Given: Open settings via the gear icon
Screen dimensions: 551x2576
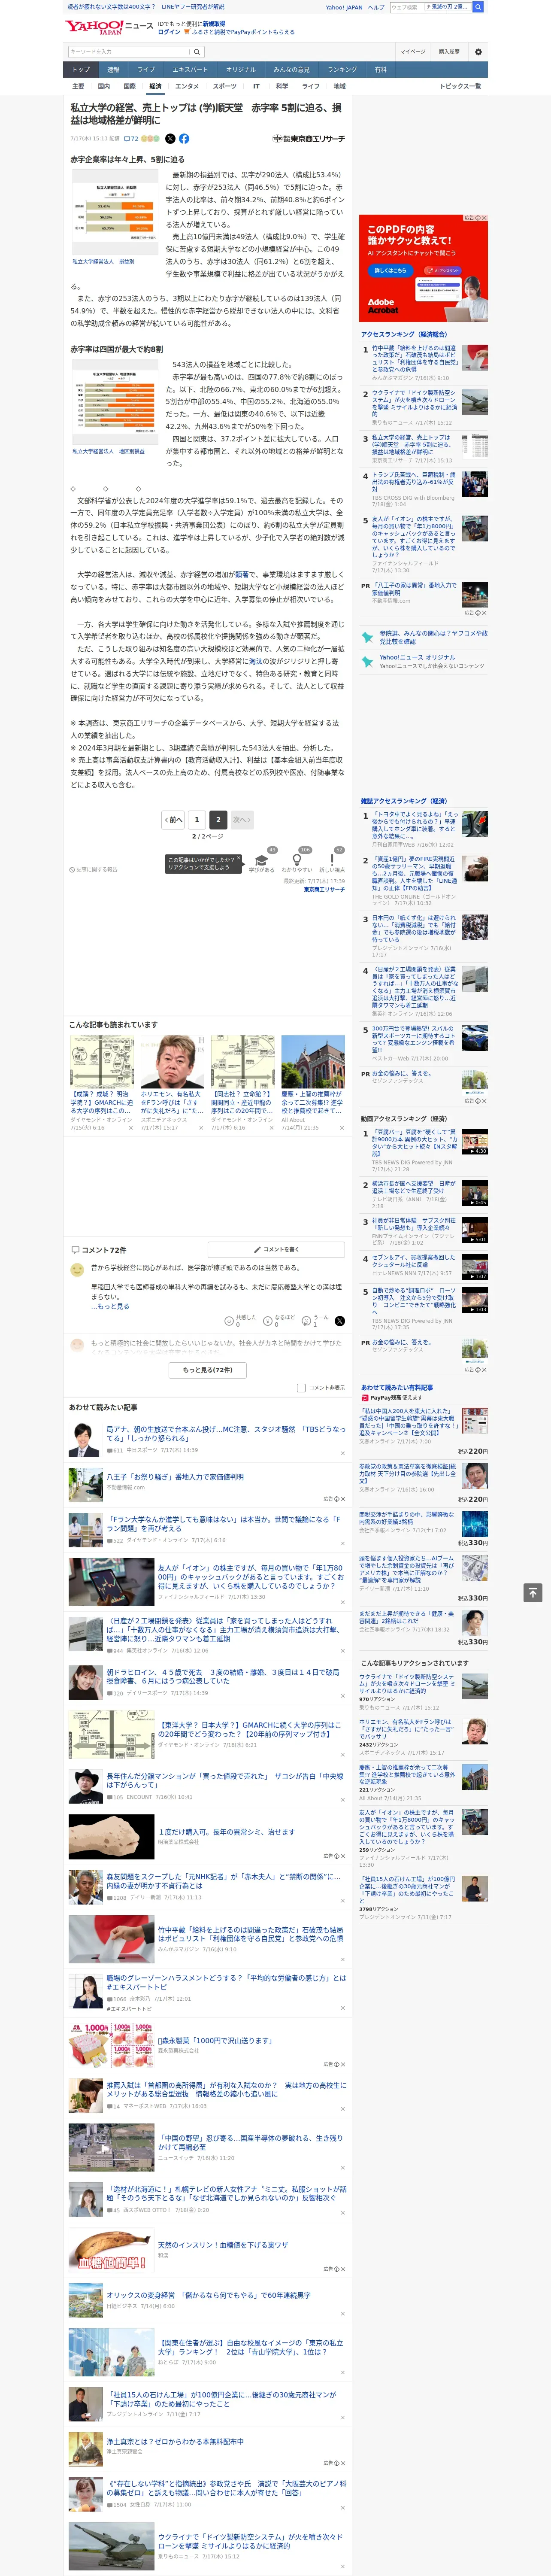Looking at the screenshot, I should [478, 52].
